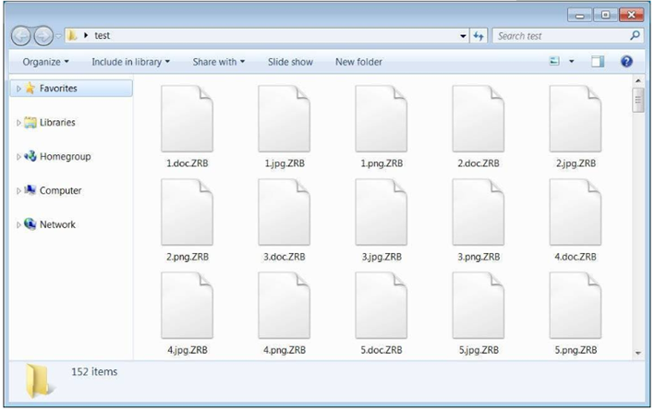Click the vertical scrollbar down arrow
Viewport: 654px width, 410px height.
[637, 353]
